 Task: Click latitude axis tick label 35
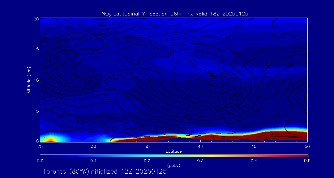pos(147,146)
